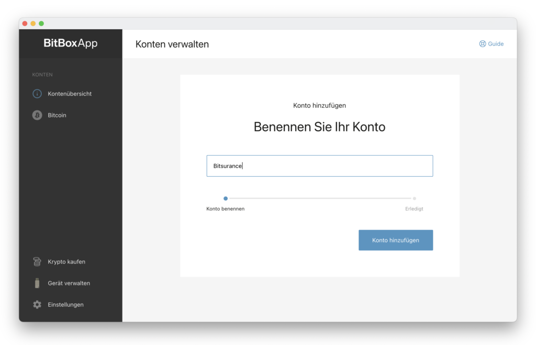The width and height of the screenshot is (536, 345).
Task: Open the Kontenübersicht menu item
Action: 70,94
